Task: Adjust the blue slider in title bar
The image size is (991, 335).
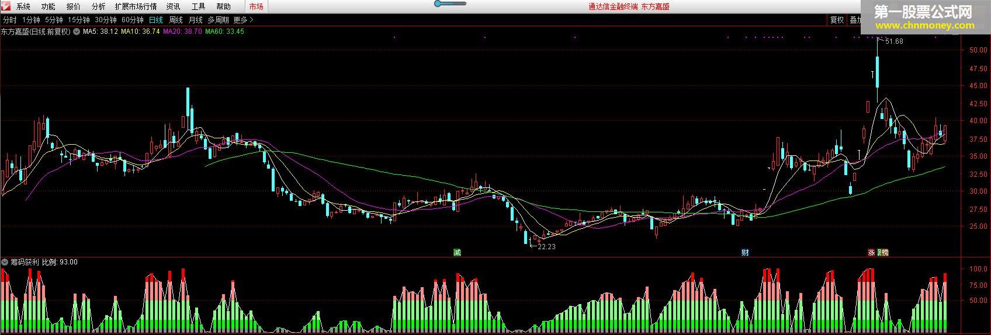Action: (450, 4)
